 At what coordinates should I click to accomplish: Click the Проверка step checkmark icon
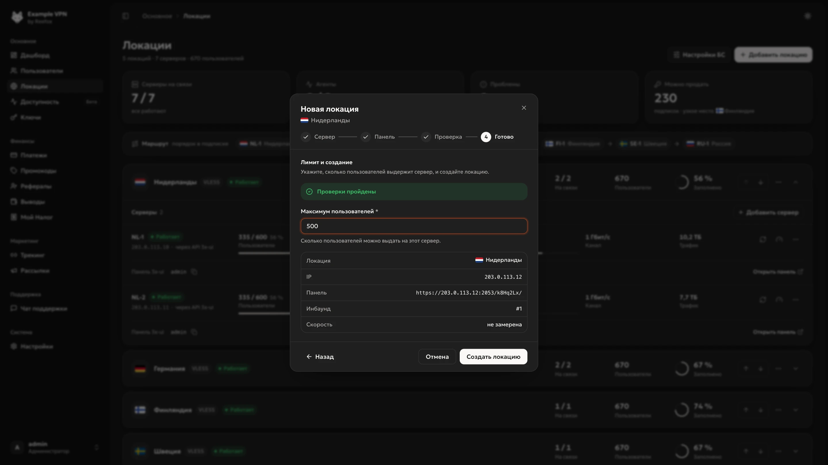pos(426,137)
